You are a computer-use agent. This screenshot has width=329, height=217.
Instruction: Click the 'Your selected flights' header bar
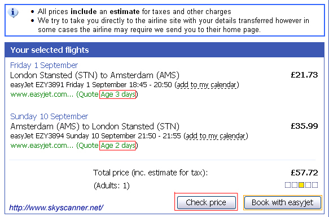(x=165, y=50)
